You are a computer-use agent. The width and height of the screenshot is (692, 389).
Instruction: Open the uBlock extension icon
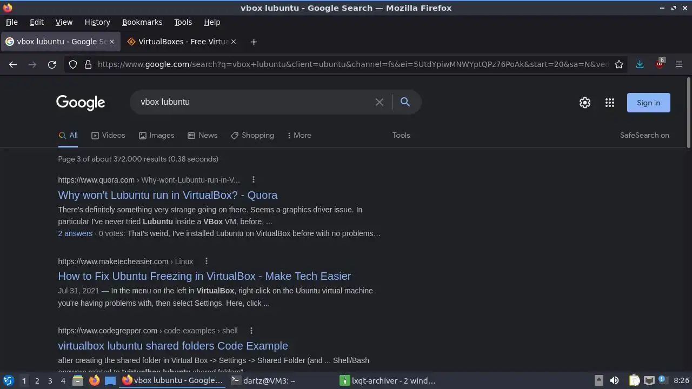pyautogui.click(x=660, y=64)
